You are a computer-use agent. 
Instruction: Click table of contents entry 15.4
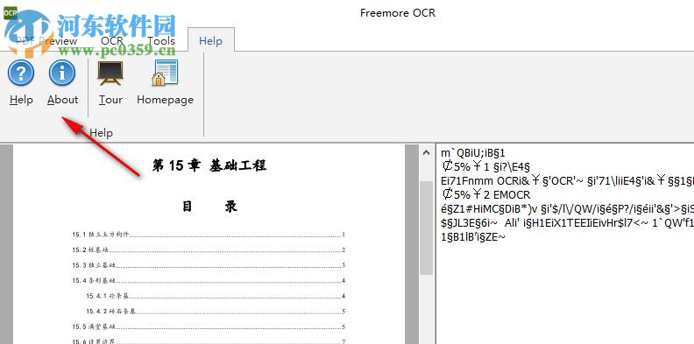click(209, 281)
